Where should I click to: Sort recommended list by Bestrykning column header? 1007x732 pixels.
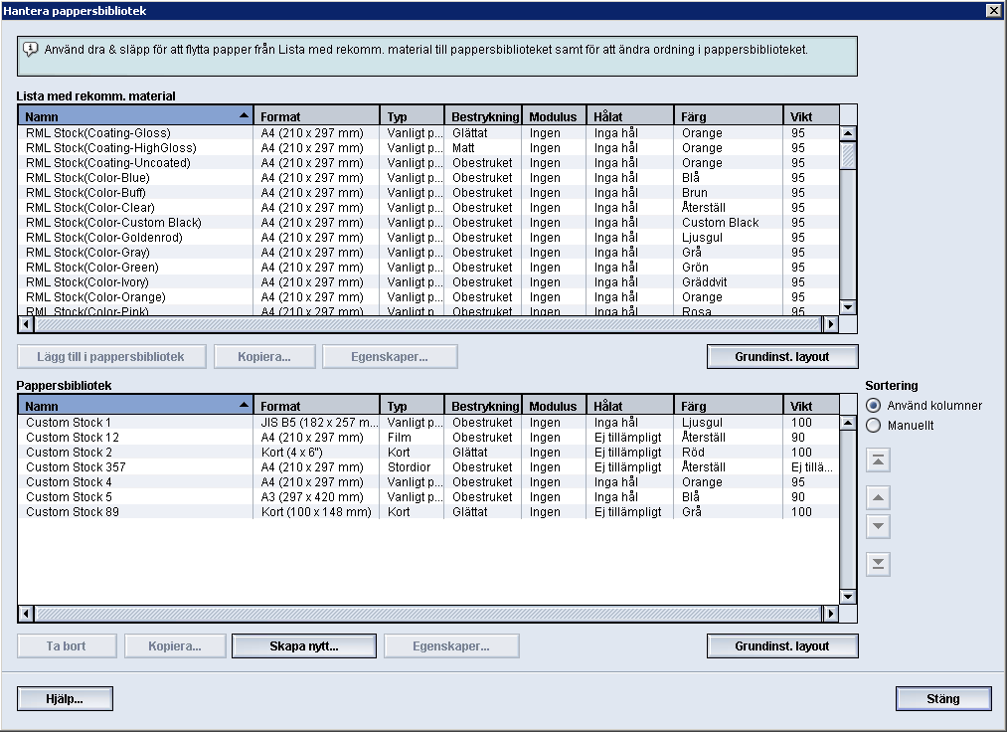(x=483, y=116)
